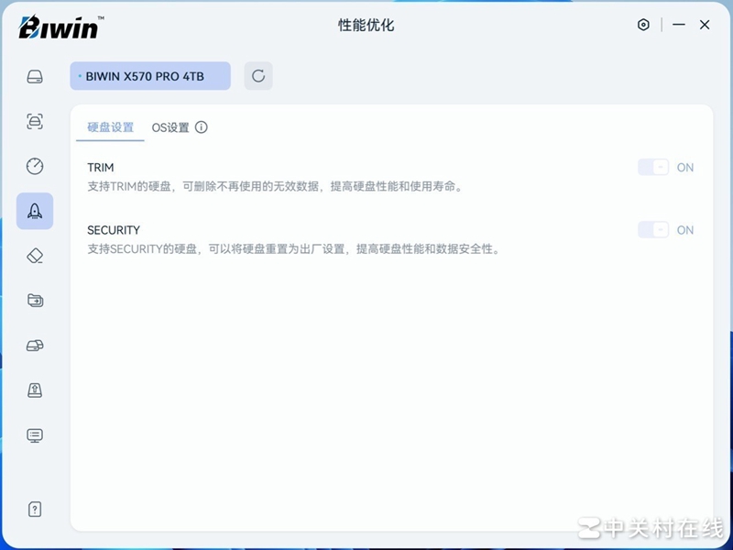Select the rocket performance optimization icon
Image resolution: width=733 pixels, height=550 pixels.
tap(35, 211)
